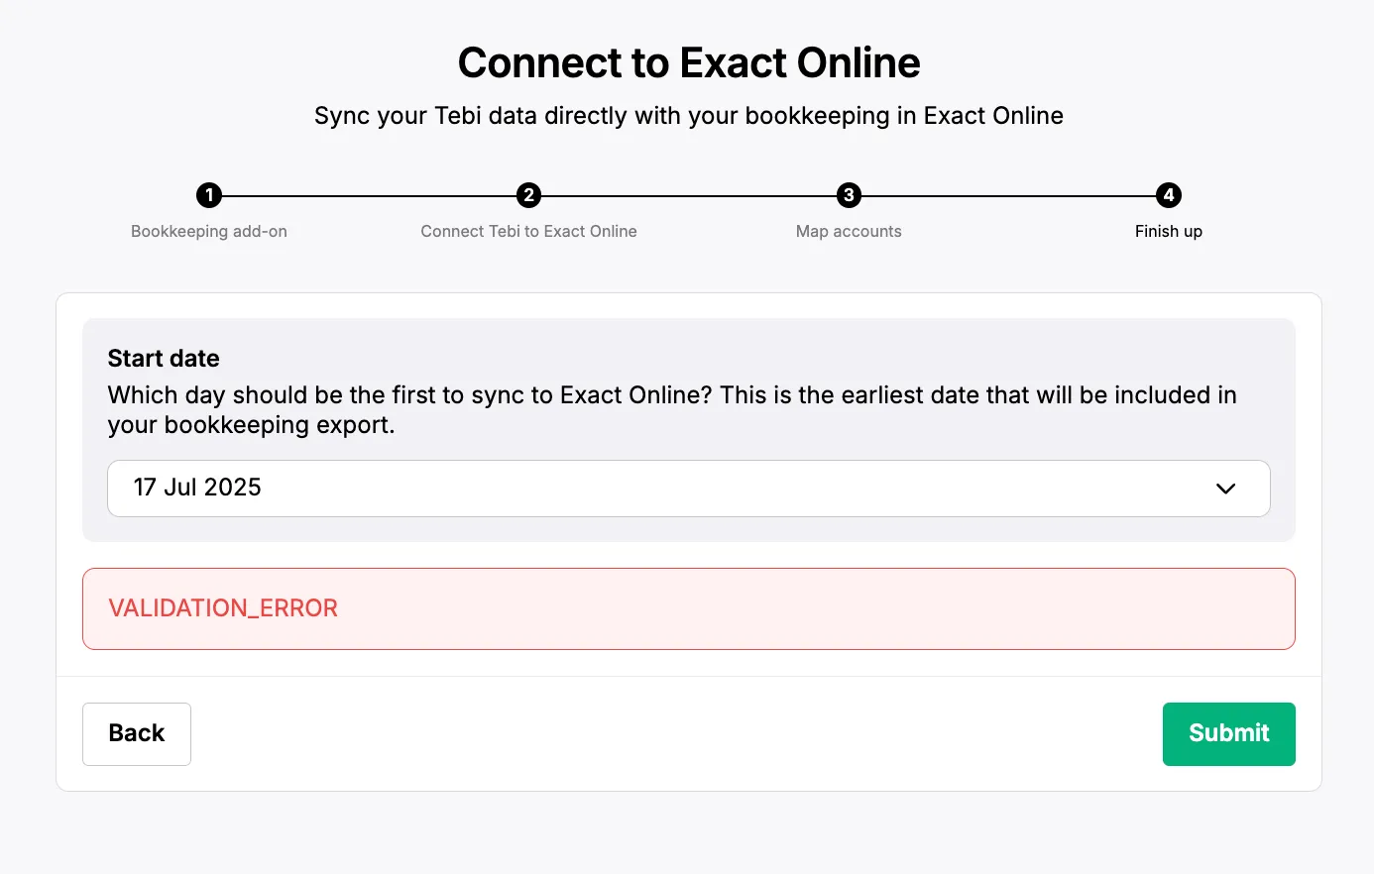Select the Connect Tebi to Exact Online step label
The height and width of the screenshot is (874, 1374).
(528, 231)
